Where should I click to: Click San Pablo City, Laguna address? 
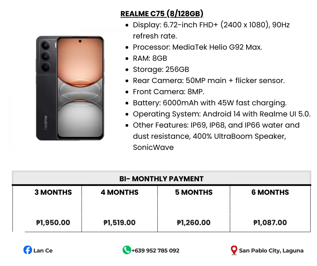click(271, 250)
